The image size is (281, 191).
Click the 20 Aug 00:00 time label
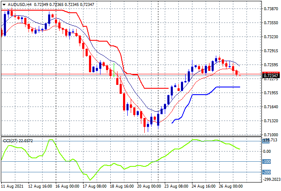click(x=149, y=187)
